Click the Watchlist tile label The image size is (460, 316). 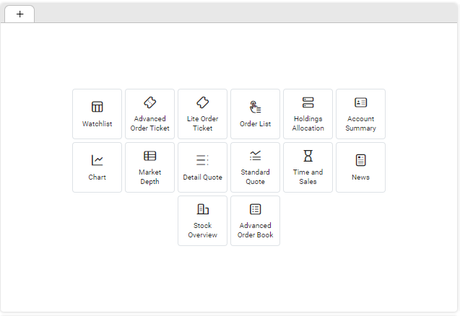tap(97, 123)
